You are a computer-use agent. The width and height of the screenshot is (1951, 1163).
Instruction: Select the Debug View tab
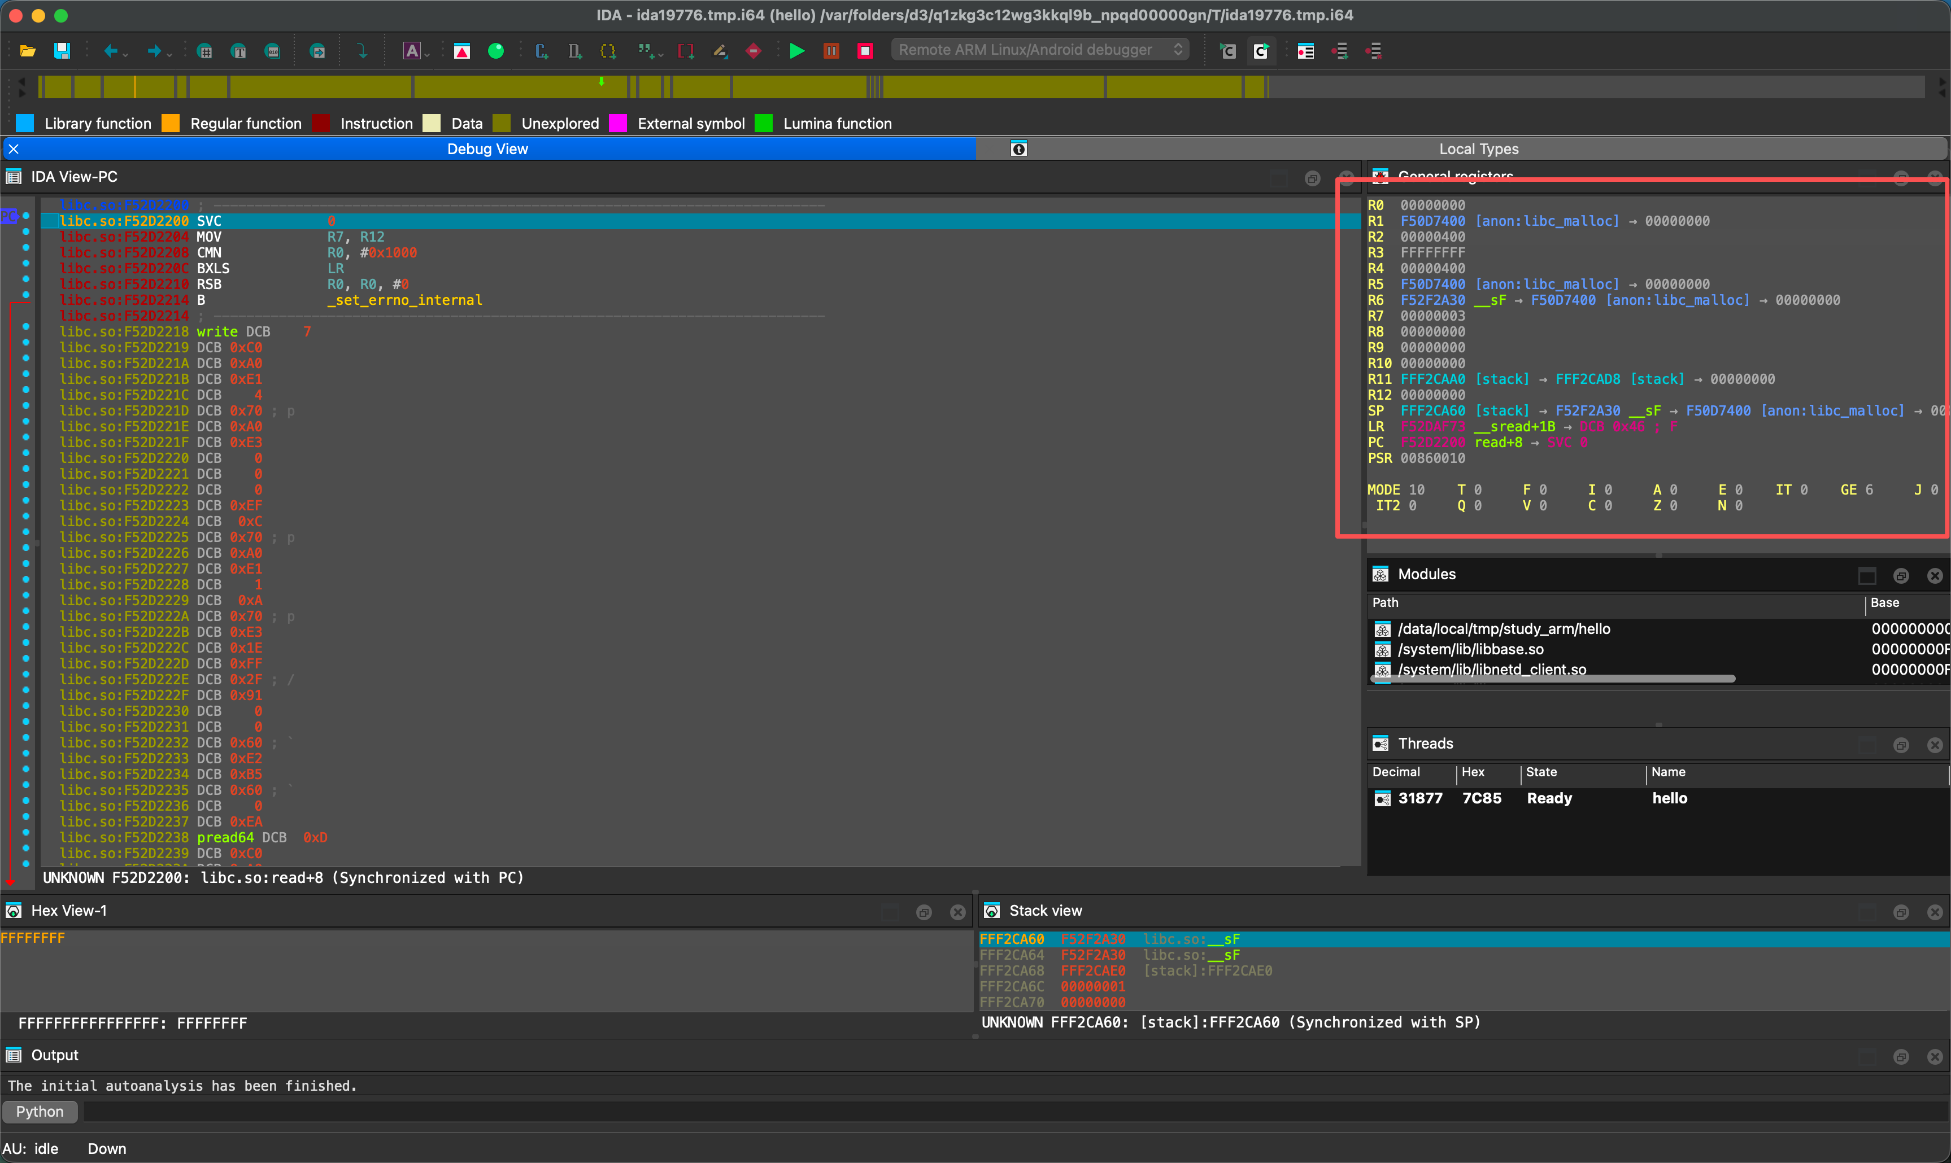pyautogui.click(x=487, y=149)
